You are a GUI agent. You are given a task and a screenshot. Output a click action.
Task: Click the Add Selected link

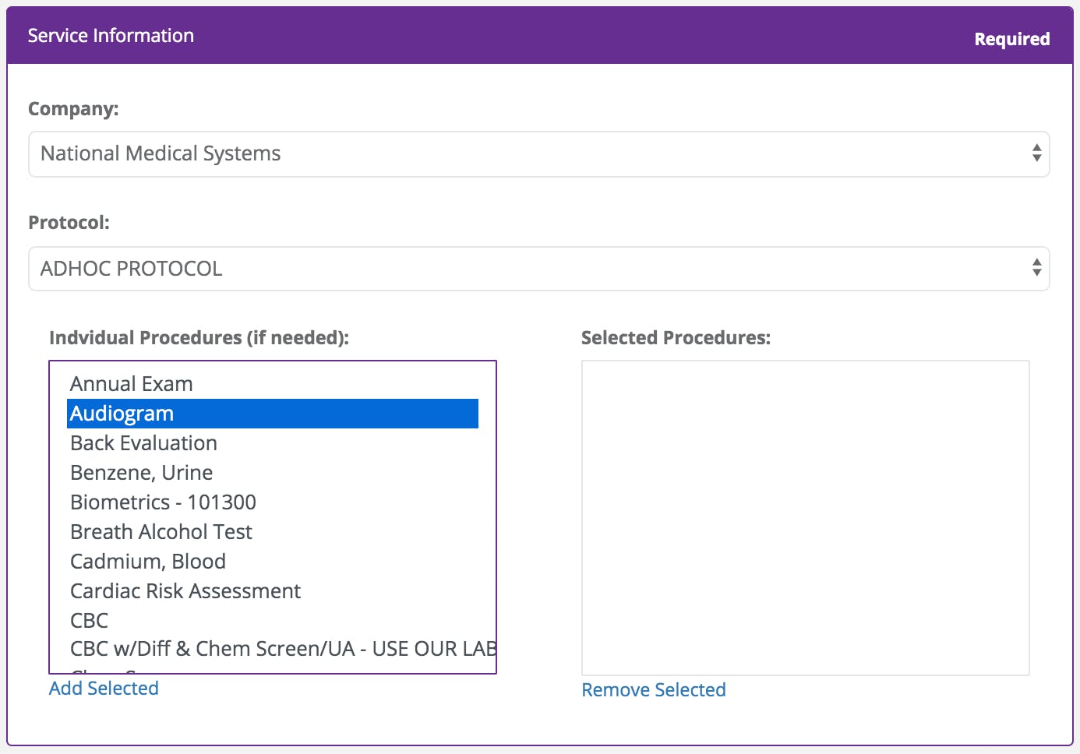[104, 689]
